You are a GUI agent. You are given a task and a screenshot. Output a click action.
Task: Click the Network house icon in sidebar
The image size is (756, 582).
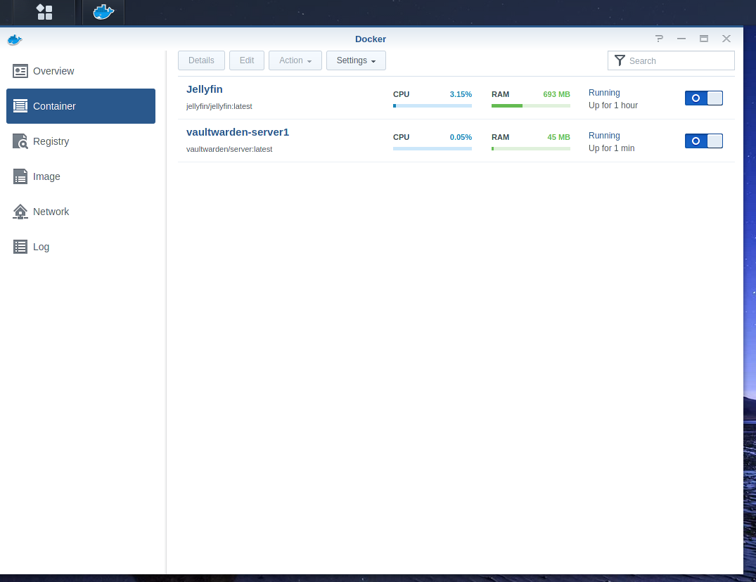tap(20, 212)
